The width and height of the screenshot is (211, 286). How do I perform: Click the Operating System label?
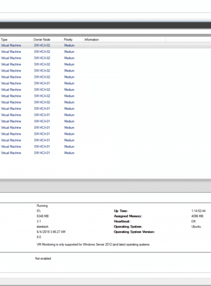click(128, 227)
